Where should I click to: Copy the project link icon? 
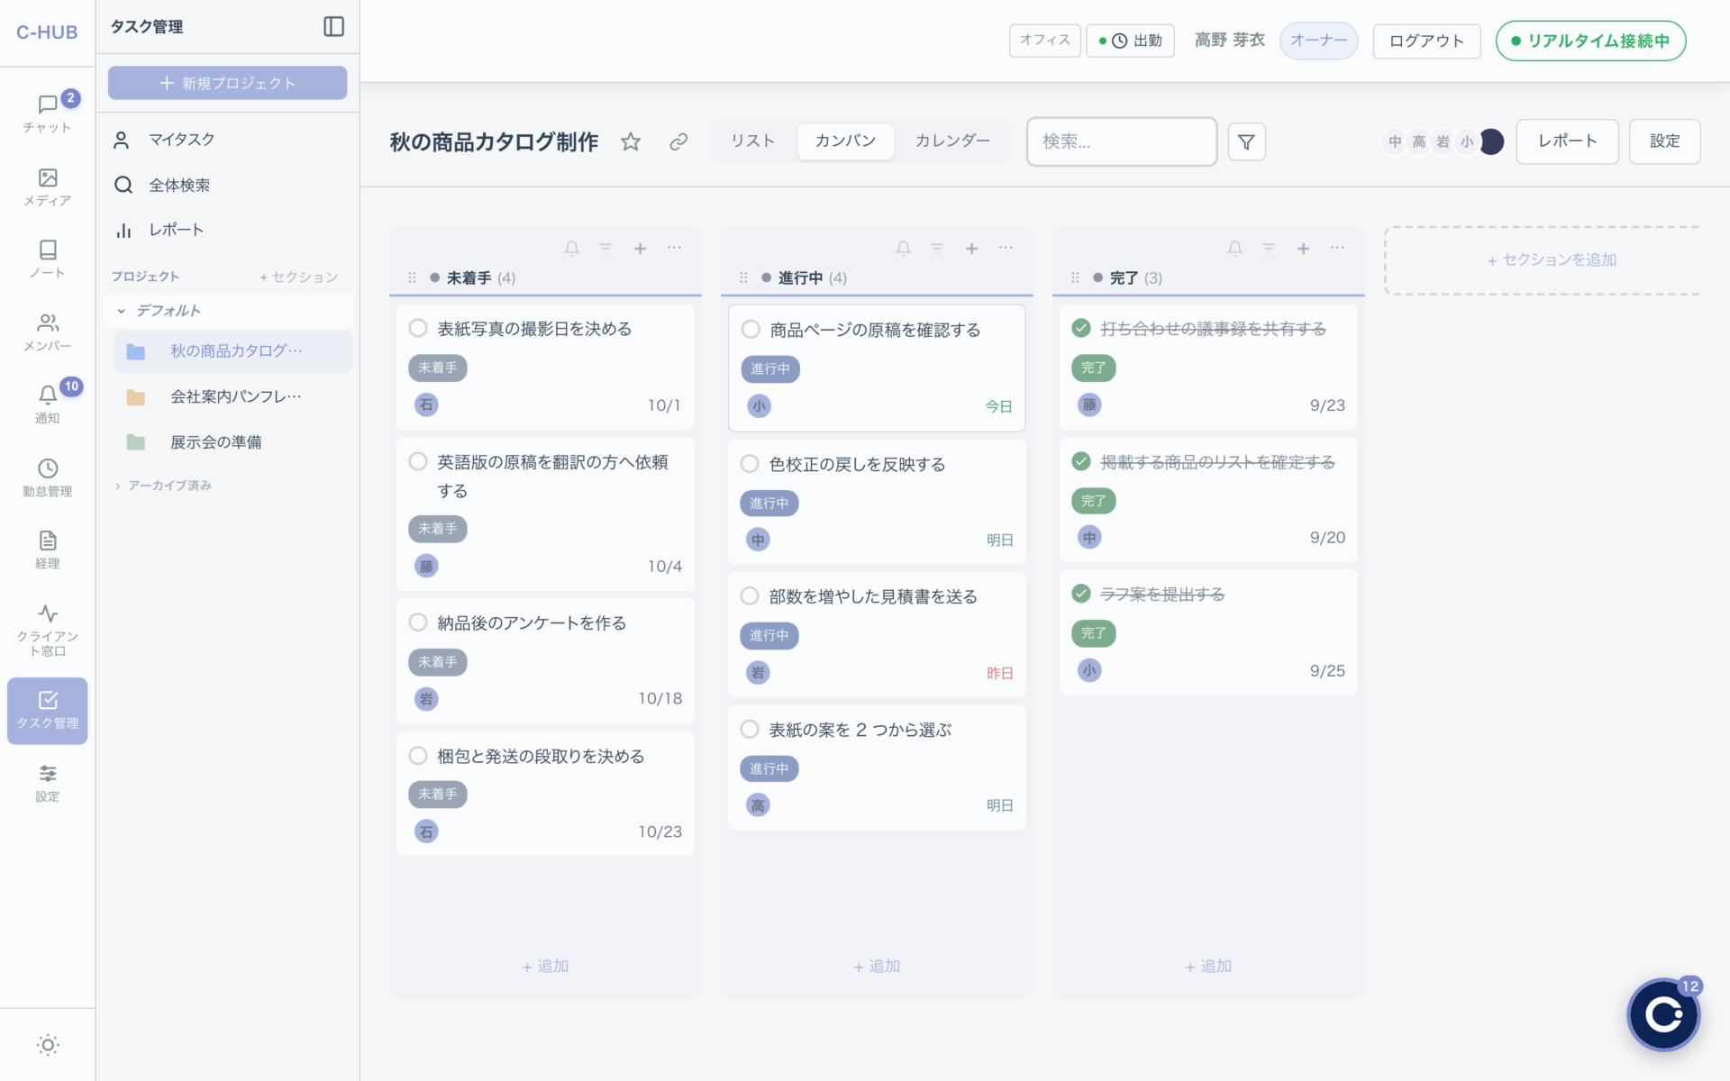tap(678, 141)
